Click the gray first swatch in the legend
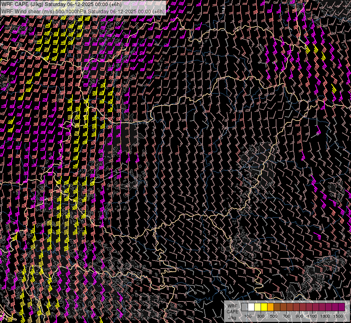The width and height of the screenshot is (351, 323). (x=245, y=307)
